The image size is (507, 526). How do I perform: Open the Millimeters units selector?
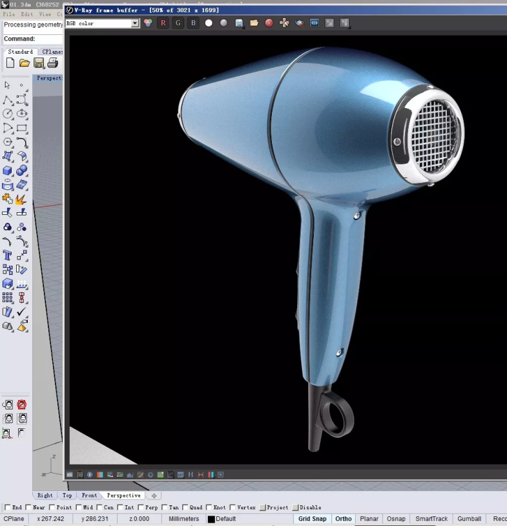184,519
